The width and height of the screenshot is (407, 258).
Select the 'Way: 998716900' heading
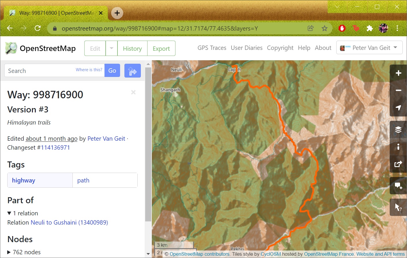[45, 95]
